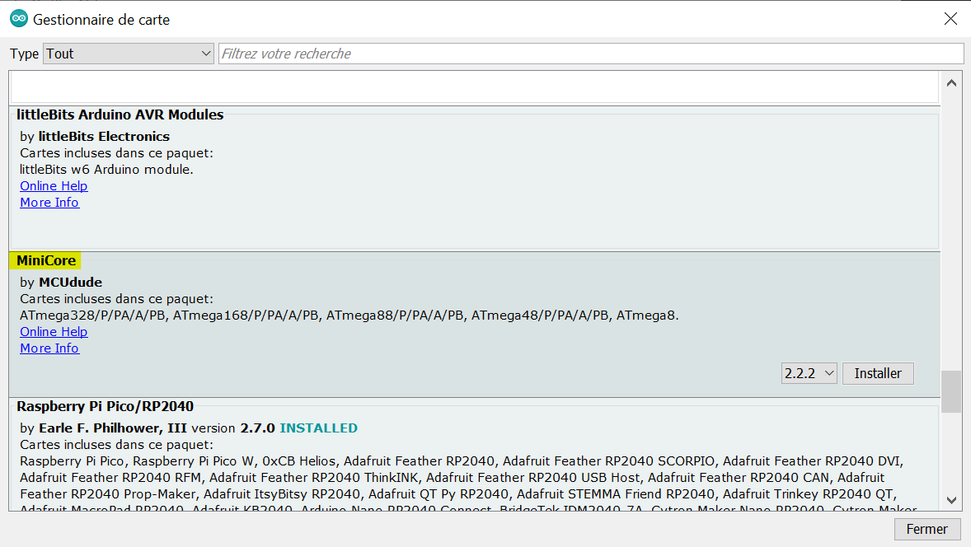Click the scrollbar down arrow
971x547 pixels.
[951, 500]
